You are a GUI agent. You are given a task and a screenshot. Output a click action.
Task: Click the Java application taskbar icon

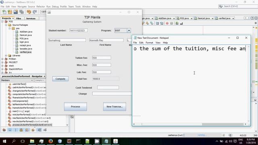[x=116, y=141]
